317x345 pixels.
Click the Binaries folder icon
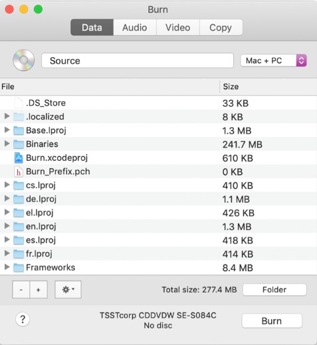coord(19,144)
